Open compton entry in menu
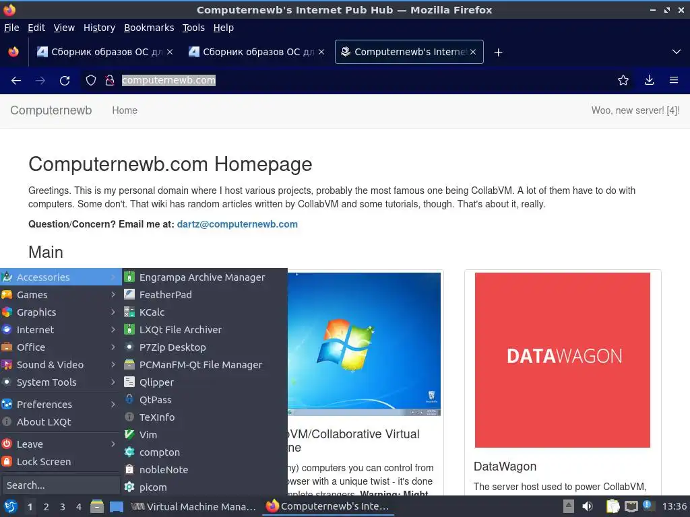Image resolution: width=690 pixels, height=517 pixels. pyautogui.click(x=205, y=452)
